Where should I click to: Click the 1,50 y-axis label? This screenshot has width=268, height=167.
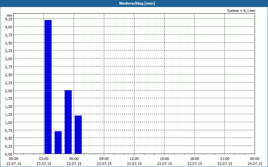point(9,107)
